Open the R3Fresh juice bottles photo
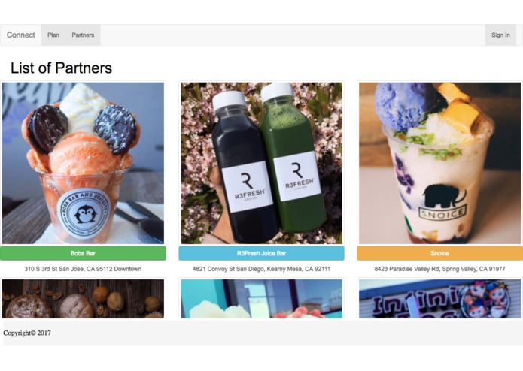Viewport: 523px width, 371px height. pyautogui.click(x=261, y=163)
